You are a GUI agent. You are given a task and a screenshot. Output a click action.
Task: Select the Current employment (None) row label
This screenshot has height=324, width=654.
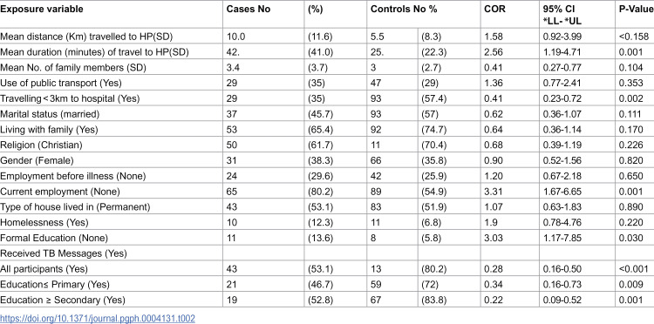pos(60,191)
